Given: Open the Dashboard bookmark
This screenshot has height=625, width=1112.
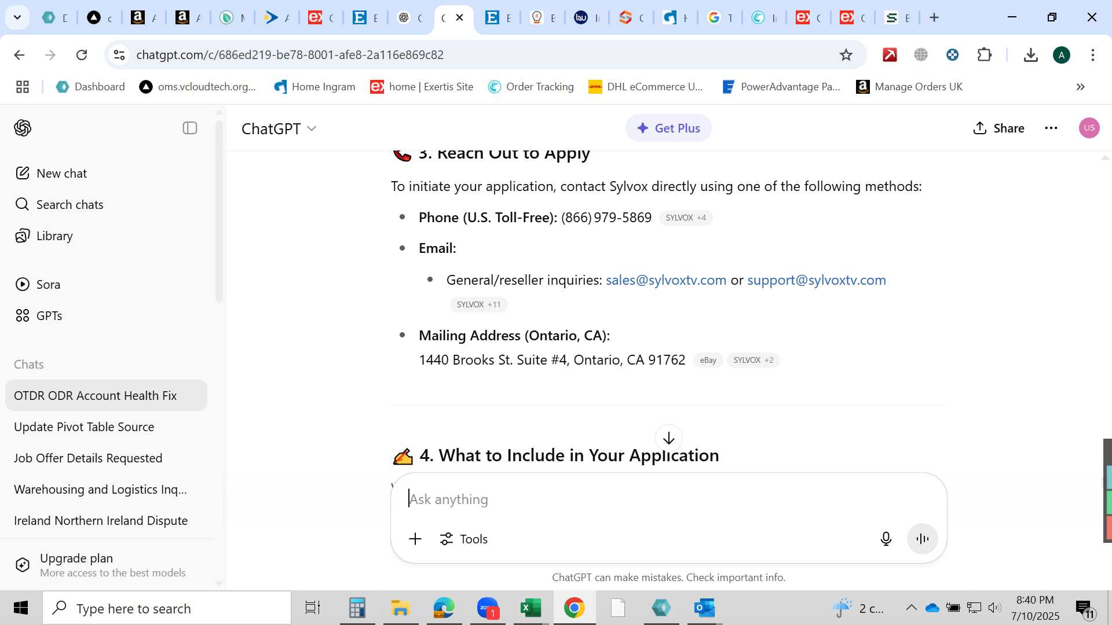Looking at the screenshot, I should point(90,87).
